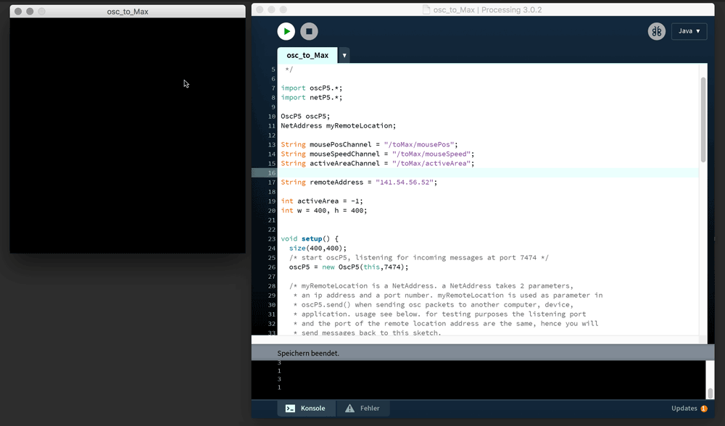725x426 pixels.
Task: Close the Processing editor window
Action: coord(260,10)
